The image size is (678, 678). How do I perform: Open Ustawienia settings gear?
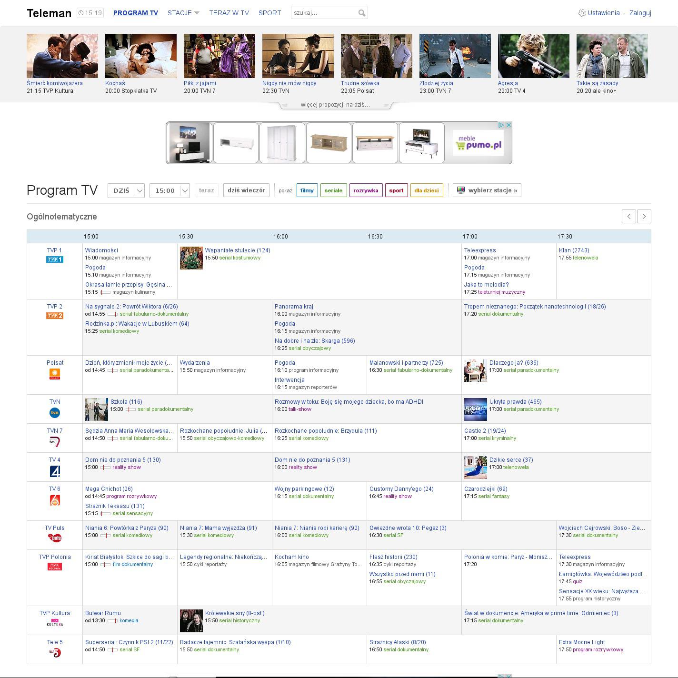pos(582,13)
